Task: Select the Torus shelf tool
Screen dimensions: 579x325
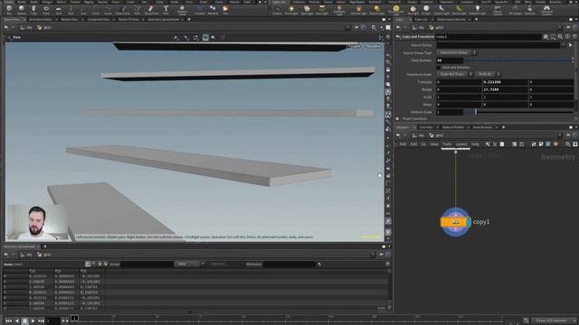Action: pyautogui.click(x=46, y=10)
